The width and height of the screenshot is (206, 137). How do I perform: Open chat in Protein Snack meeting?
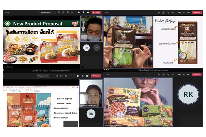(61, 76)
